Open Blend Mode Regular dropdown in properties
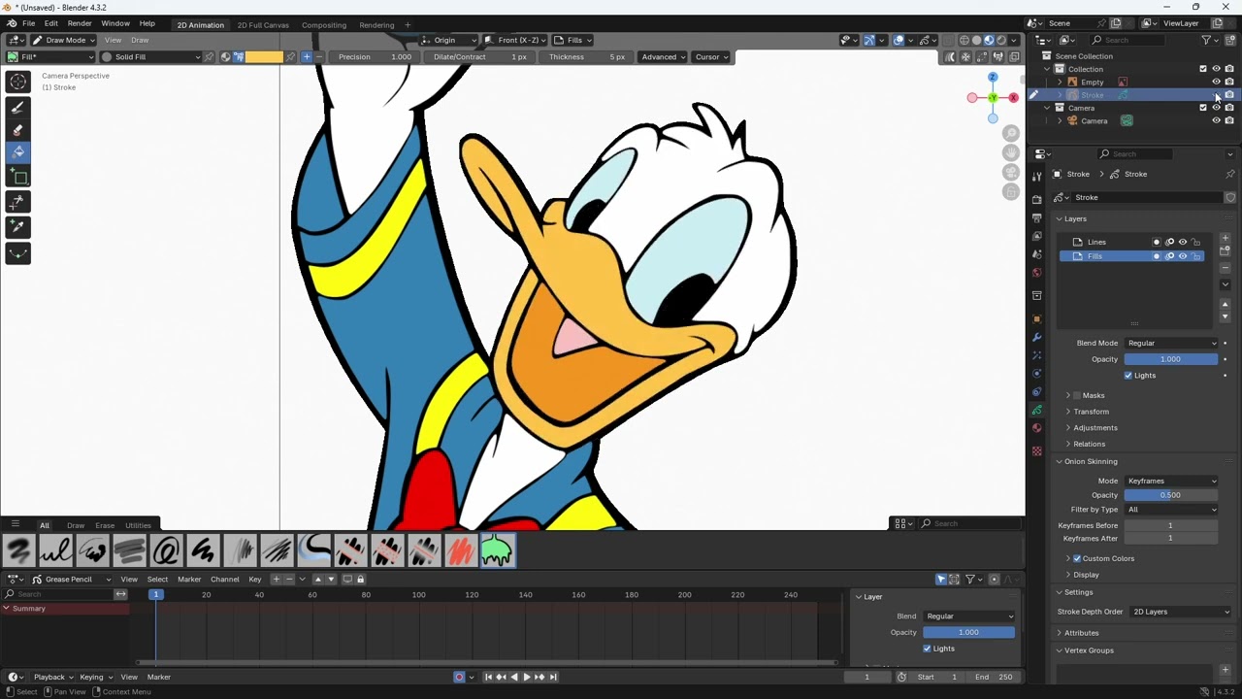The width and height of the screenshot is (1242, 699). (1171, 343)
